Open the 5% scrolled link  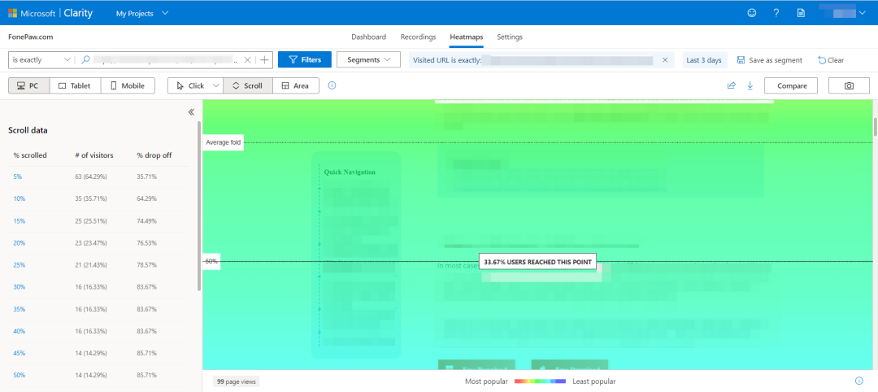17,176
